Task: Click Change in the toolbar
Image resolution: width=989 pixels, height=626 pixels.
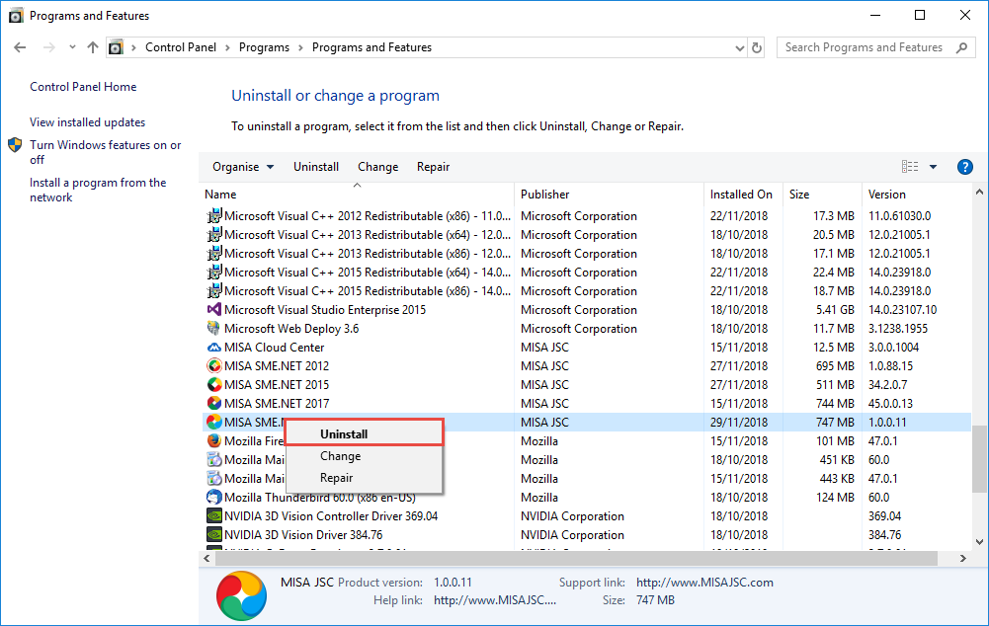Action: click(377, 167)
